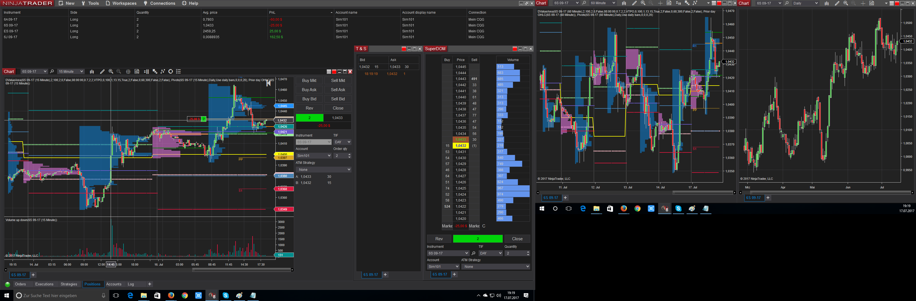Click Sell Mkt in Chart Trader
Screen dimensions: 916x301
click(338, 81)
